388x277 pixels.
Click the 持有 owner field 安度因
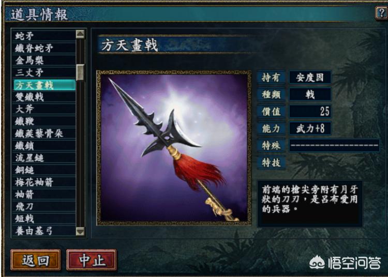click(310, 78)
